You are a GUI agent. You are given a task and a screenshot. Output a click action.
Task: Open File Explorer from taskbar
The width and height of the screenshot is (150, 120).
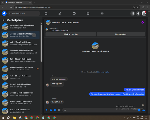(x=14, y=118)
